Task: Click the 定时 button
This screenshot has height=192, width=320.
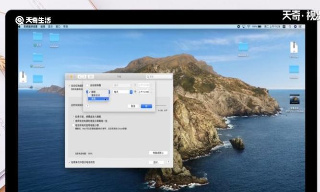Action: point(156,162)
